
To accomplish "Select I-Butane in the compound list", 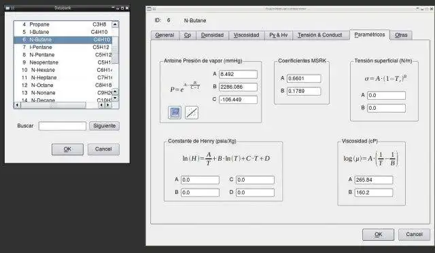I will pyautogui.click(x=63, y=32).
